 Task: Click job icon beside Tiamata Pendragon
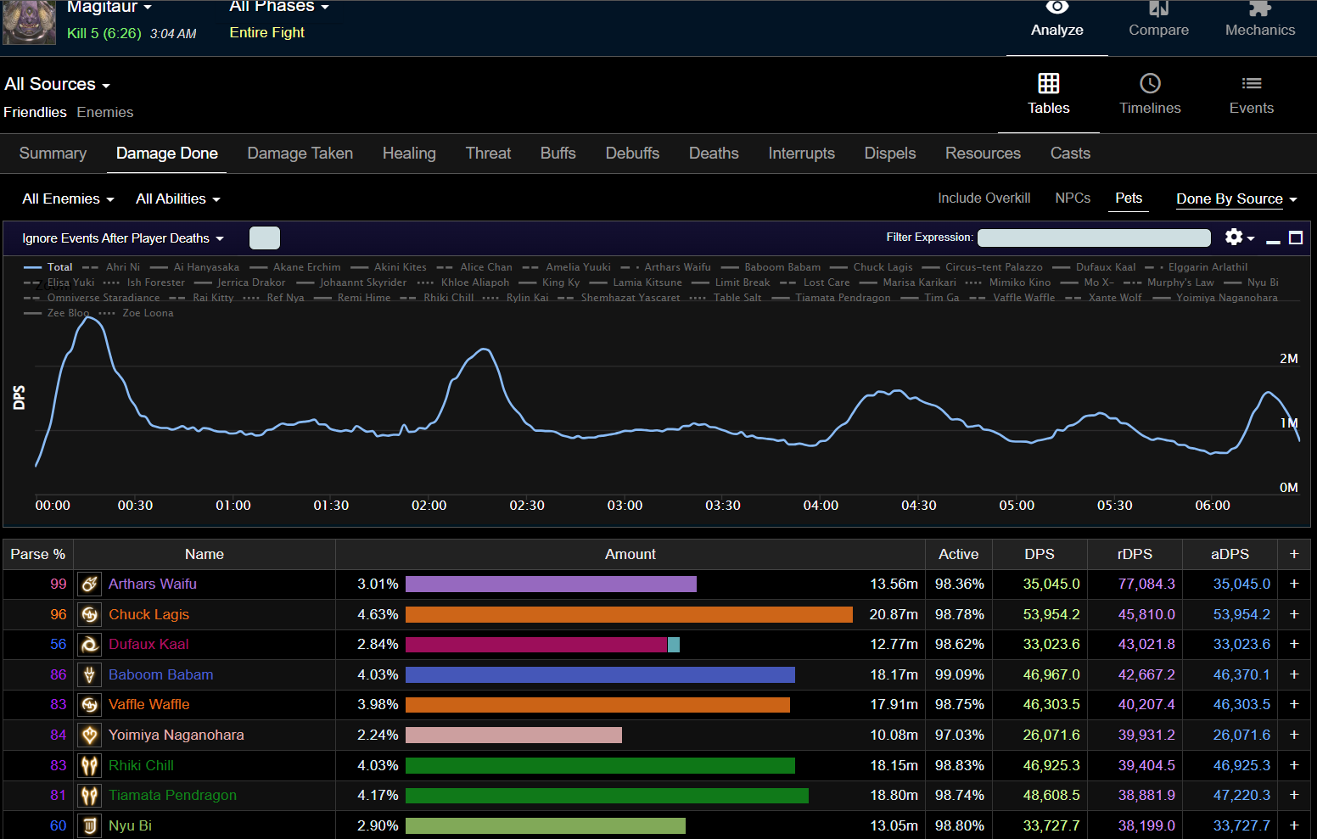tap(90, 795)
